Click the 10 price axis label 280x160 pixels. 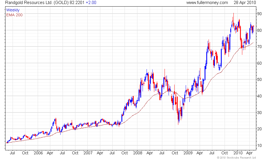(259, 145)
